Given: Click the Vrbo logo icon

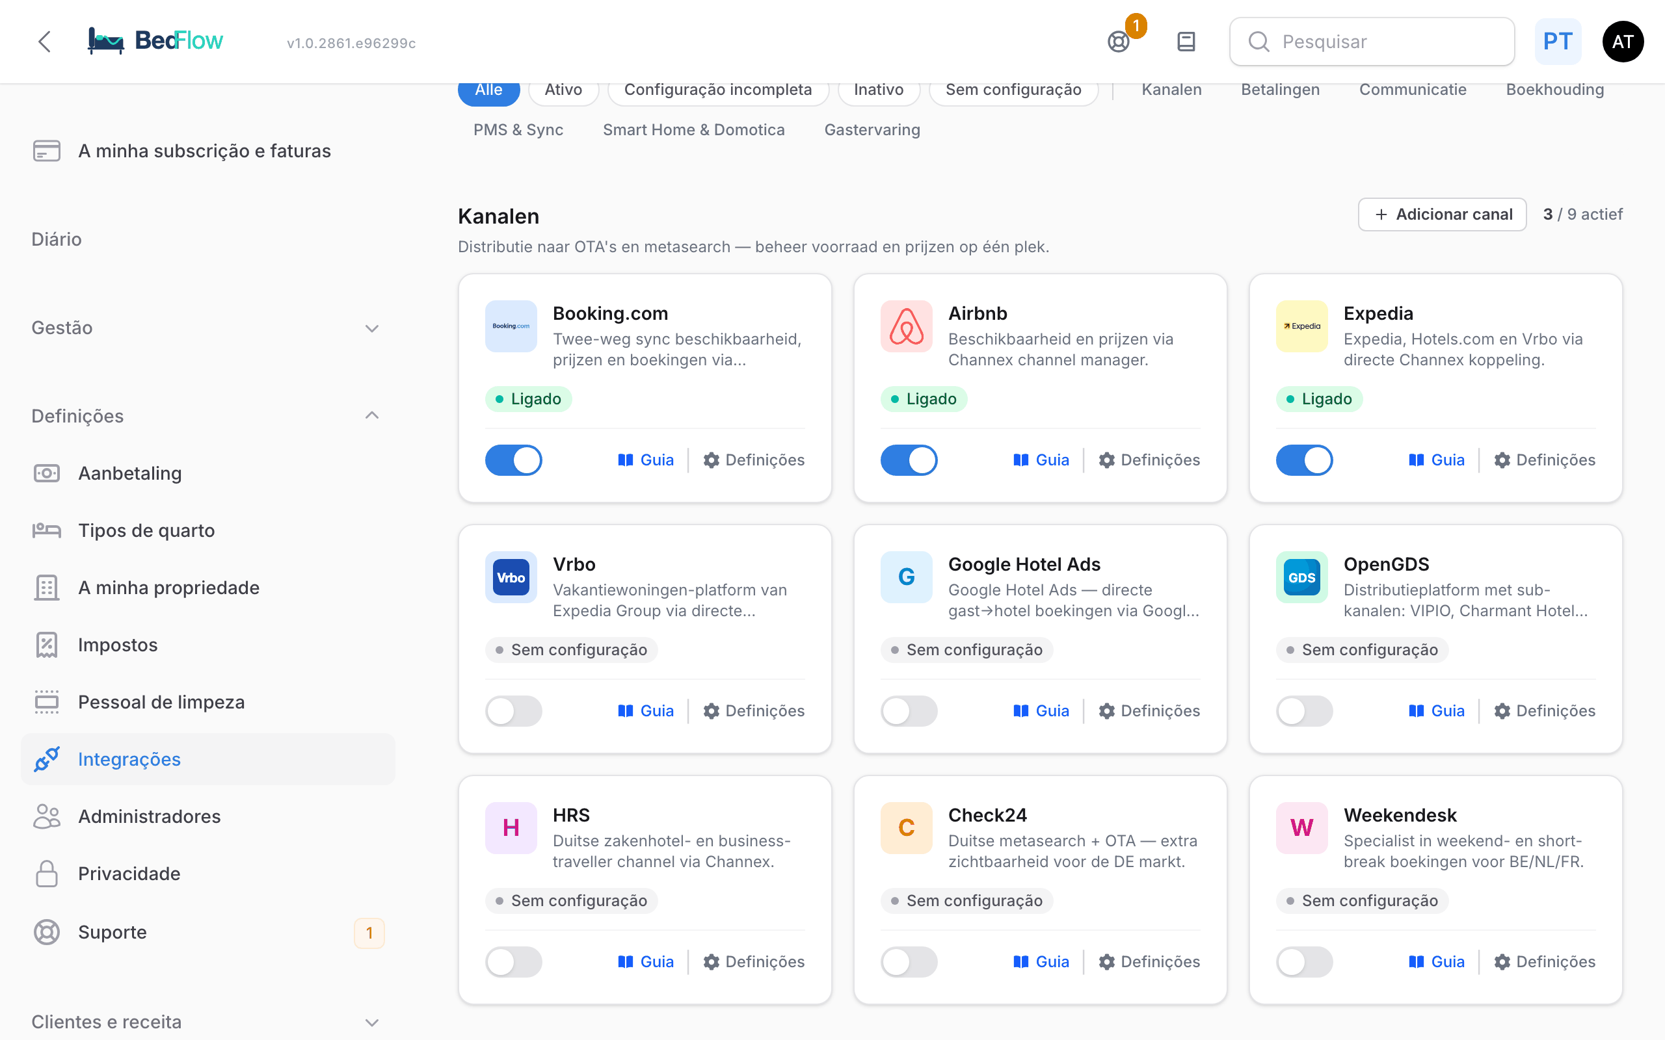Looking at the screenshot, I should (x=511, y=577).
